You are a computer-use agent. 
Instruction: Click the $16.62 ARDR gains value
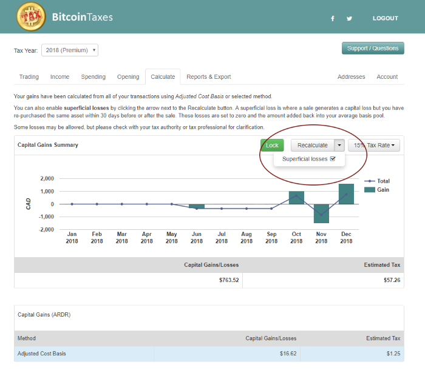pyautogui.click(x=288, y=354)
